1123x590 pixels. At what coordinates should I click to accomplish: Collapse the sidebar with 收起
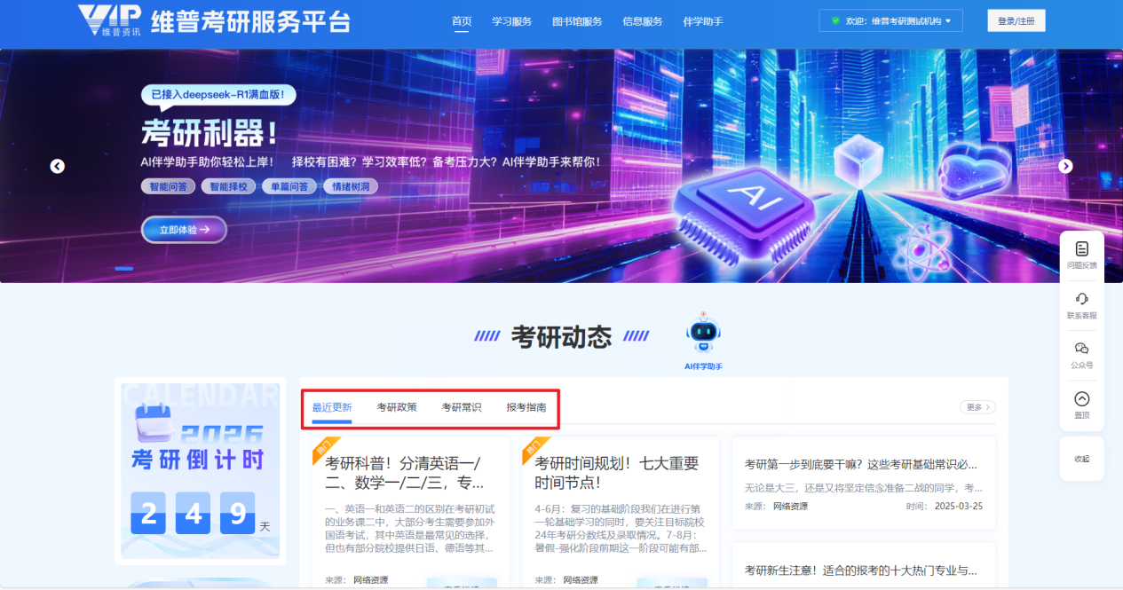point(1081,459)
